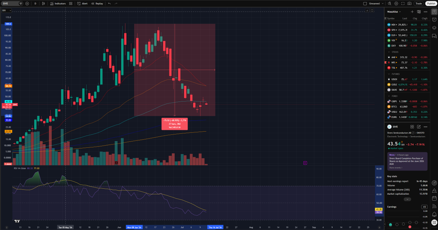Open the SIVE symbol search box

pos(9,3)
